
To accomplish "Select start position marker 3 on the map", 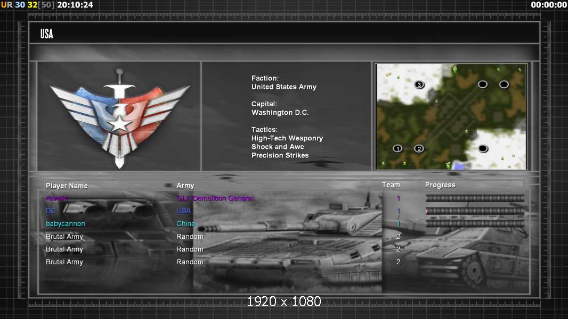I will (x=419, y=85).
